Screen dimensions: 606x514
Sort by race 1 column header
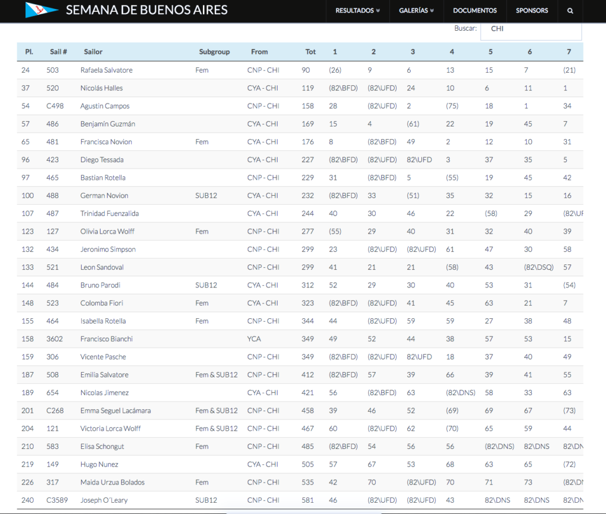(x=335, y=52)
